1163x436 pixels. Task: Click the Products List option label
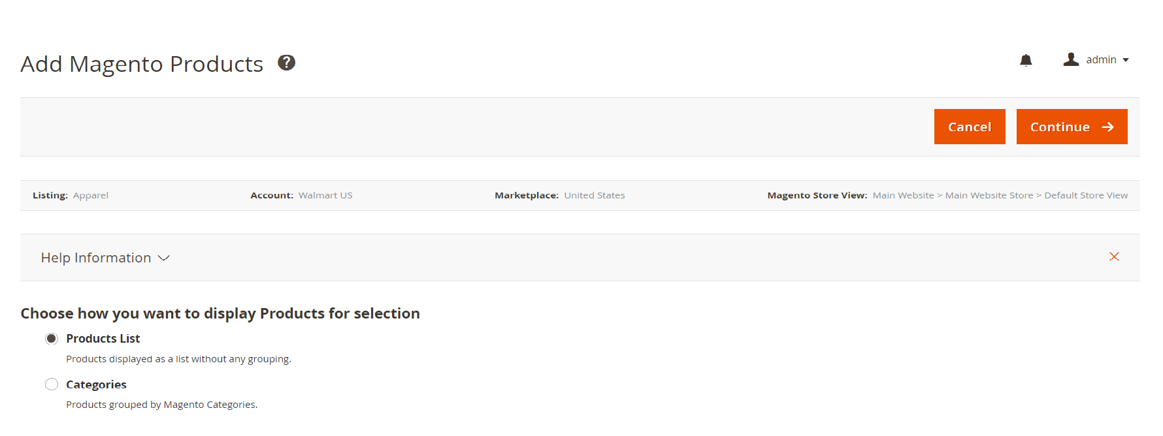pos(103,339)
